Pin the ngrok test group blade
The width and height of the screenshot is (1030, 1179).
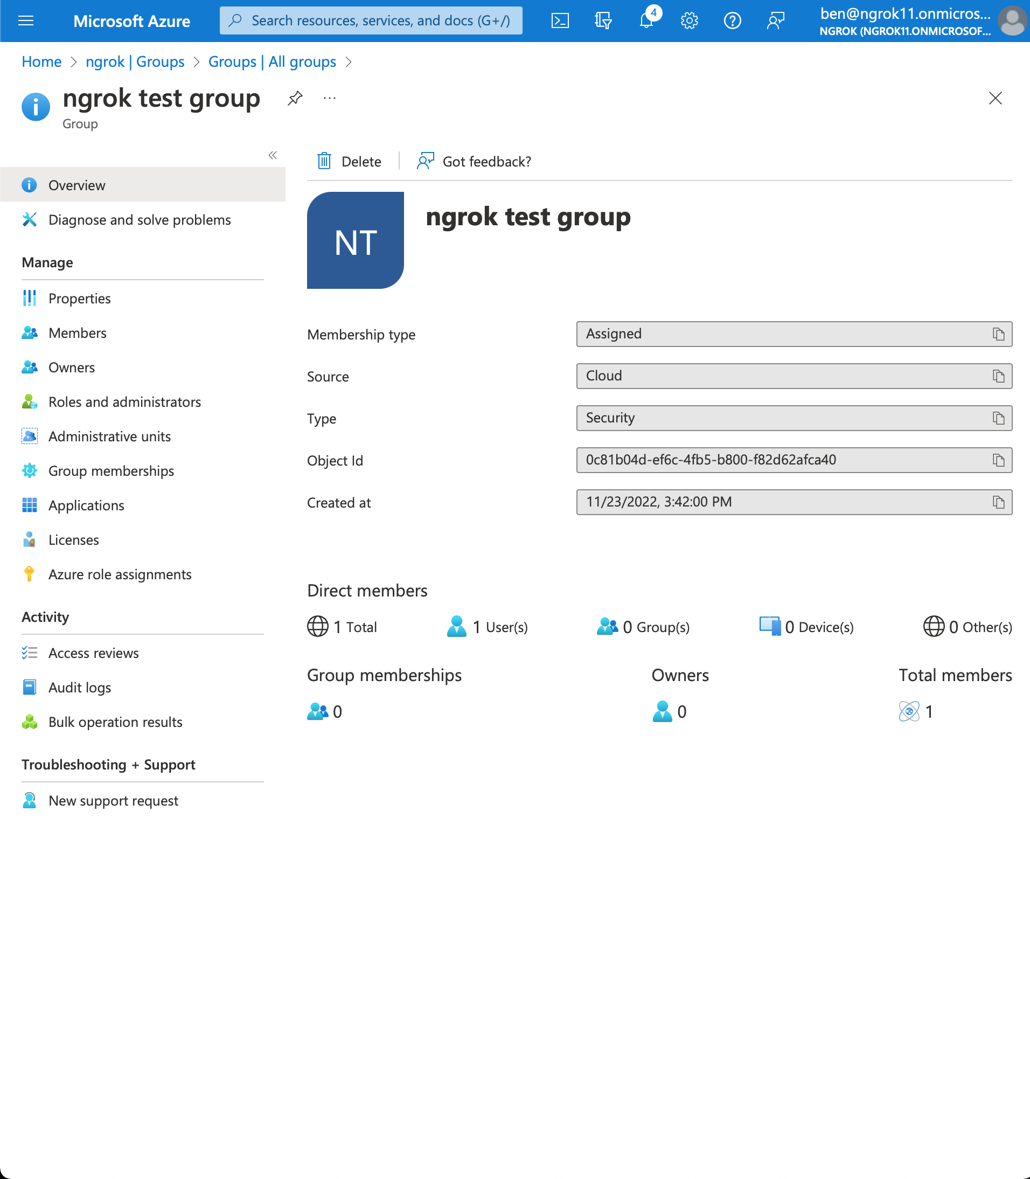coord(295,98)
